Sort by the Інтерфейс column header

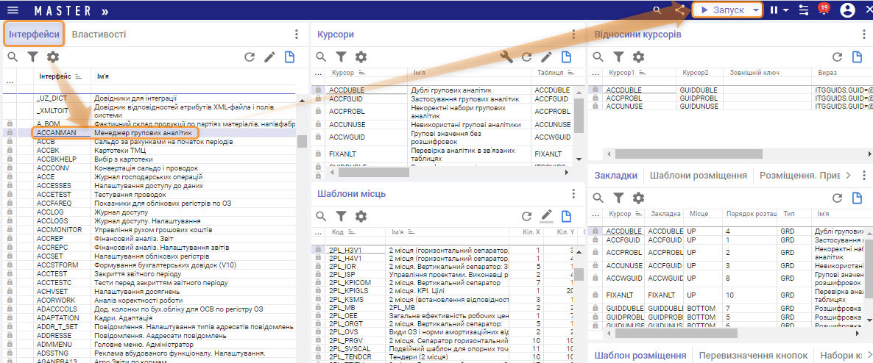56,76
